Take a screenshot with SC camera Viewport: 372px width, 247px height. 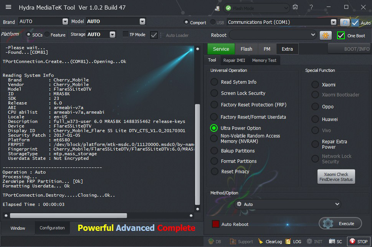[x=336, y=242]
